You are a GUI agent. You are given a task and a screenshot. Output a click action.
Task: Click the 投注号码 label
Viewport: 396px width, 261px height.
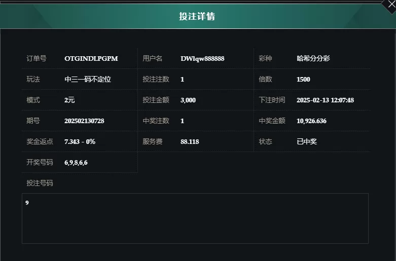(x=40, y=183)
